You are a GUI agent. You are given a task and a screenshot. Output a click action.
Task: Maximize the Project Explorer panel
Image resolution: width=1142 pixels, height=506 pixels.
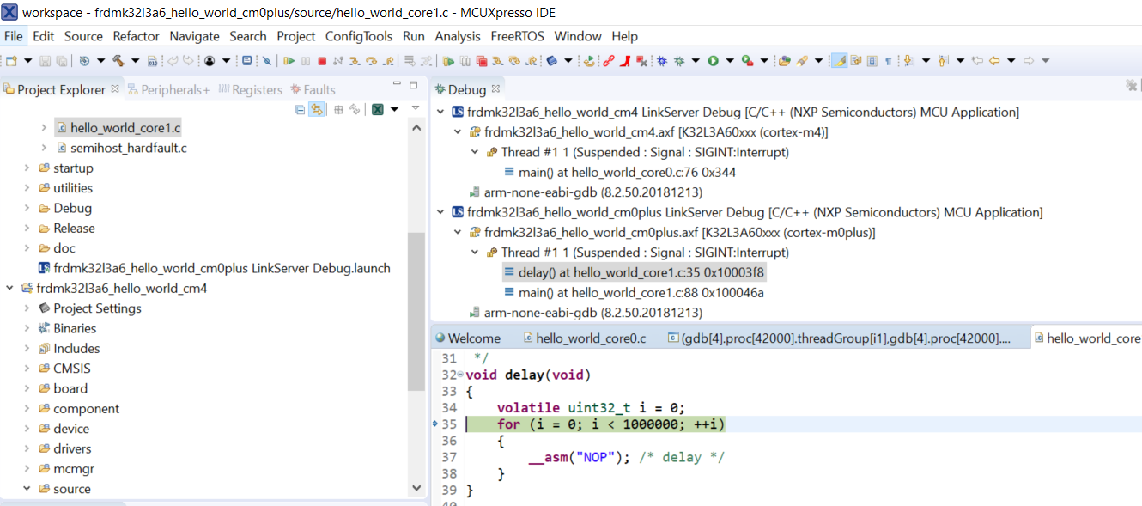[414, 85]
